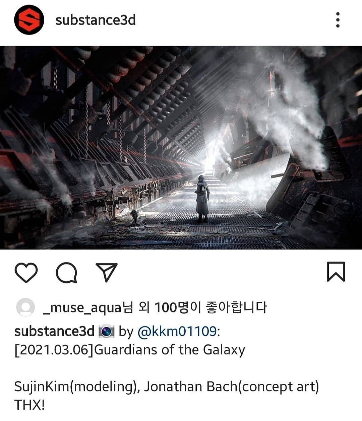Select the Guardians of the Galaxy caption line
The width and height of the screenshot is (362, 421).
click(130, 350)
